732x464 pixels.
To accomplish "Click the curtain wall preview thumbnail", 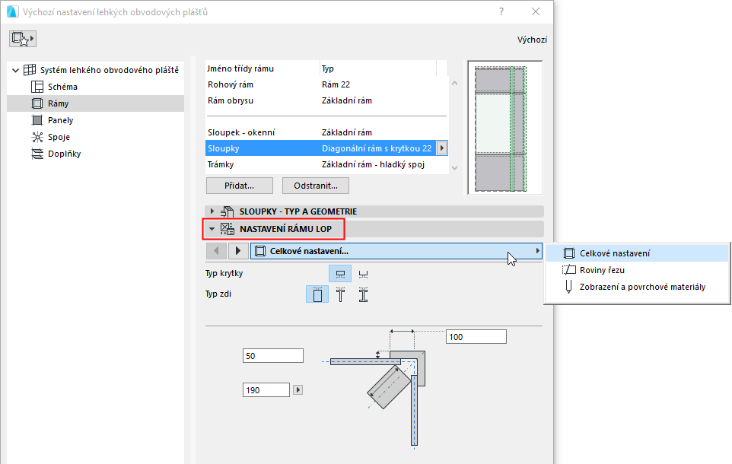I will coord(504,128).
